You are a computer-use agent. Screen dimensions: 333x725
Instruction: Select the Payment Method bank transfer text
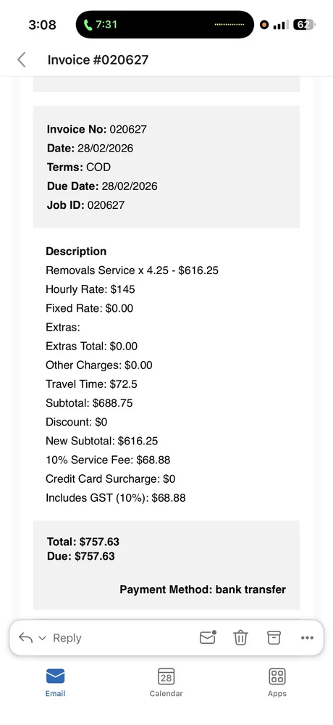[x=203, y=589]
